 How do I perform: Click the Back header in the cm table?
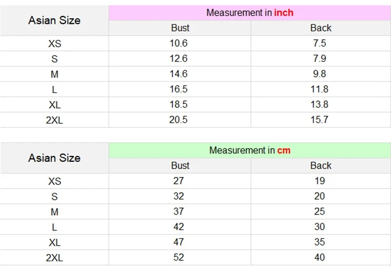pyautogui.click(x=321, y=165)
